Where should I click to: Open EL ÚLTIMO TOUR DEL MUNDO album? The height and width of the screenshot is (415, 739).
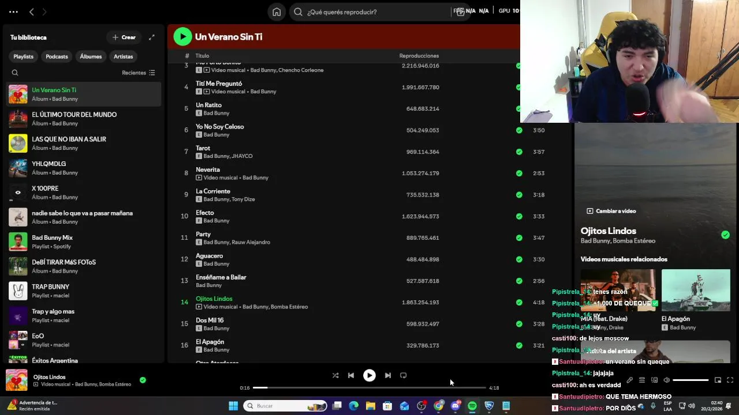tap(84, 119)
